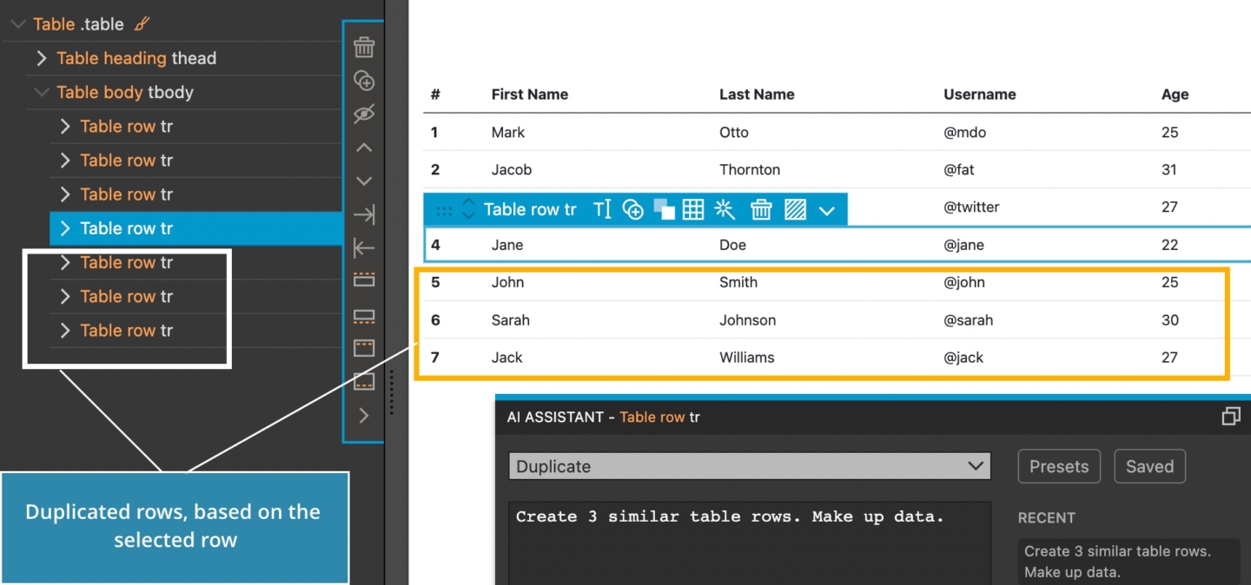This screenshot has width=1251, height=585.
Task: Click the Duplicate element icon on vertical toolbar
Action: point(364,80)
